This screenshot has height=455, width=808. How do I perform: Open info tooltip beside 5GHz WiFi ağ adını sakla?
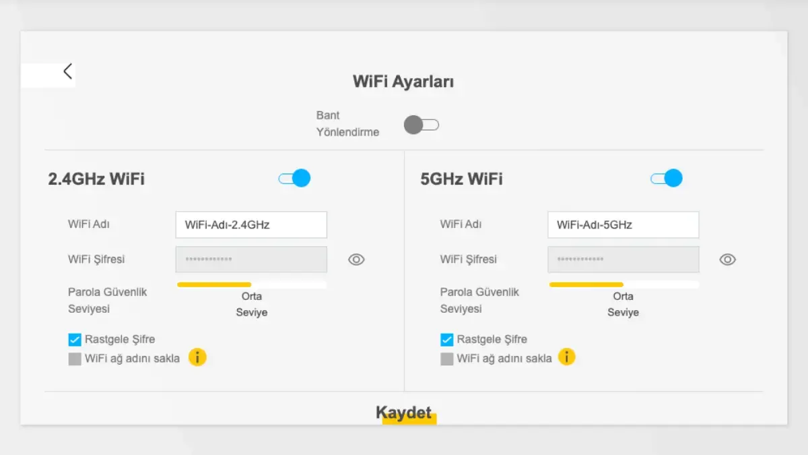click(567, 358)
